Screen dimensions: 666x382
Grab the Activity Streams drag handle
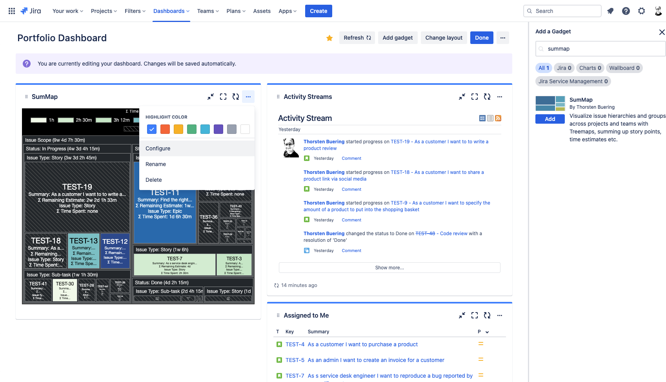point(278,97)
